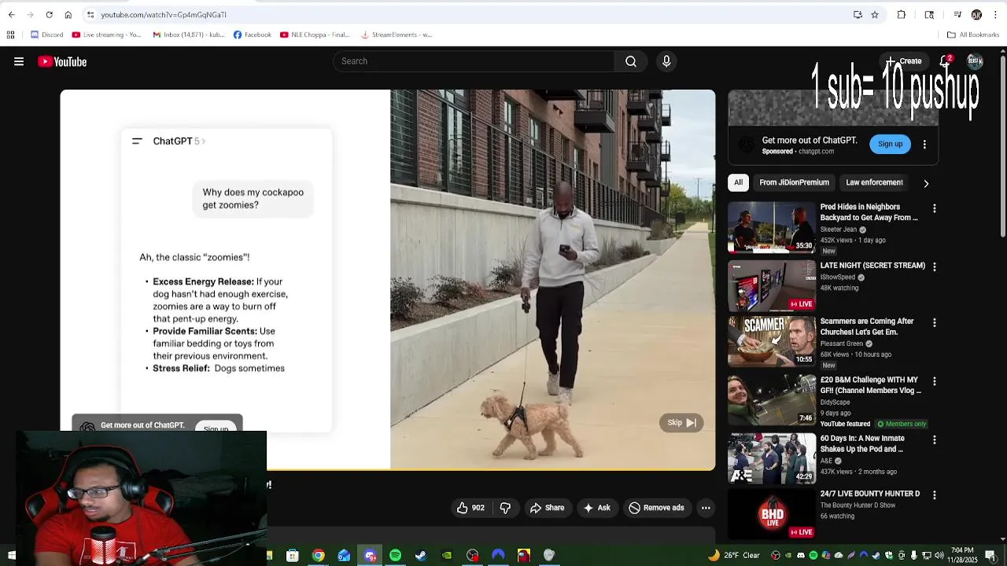Select the All filter chip
Image resolution: width=1007 pixels, height=566 pixels.
pos(738,182)
